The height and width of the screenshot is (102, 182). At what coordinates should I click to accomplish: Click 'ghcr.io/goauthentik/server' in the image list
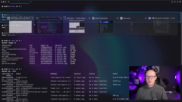click(14, 49)
